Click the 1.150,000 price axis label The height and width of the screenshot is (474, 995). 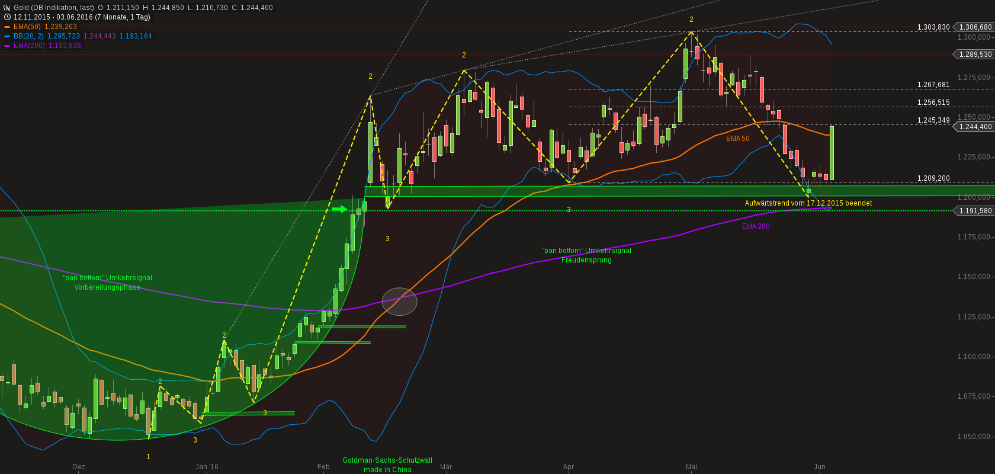(x=974, y=277)
